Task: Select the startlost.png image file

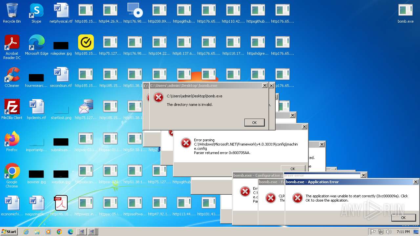Action: (61, 109)
